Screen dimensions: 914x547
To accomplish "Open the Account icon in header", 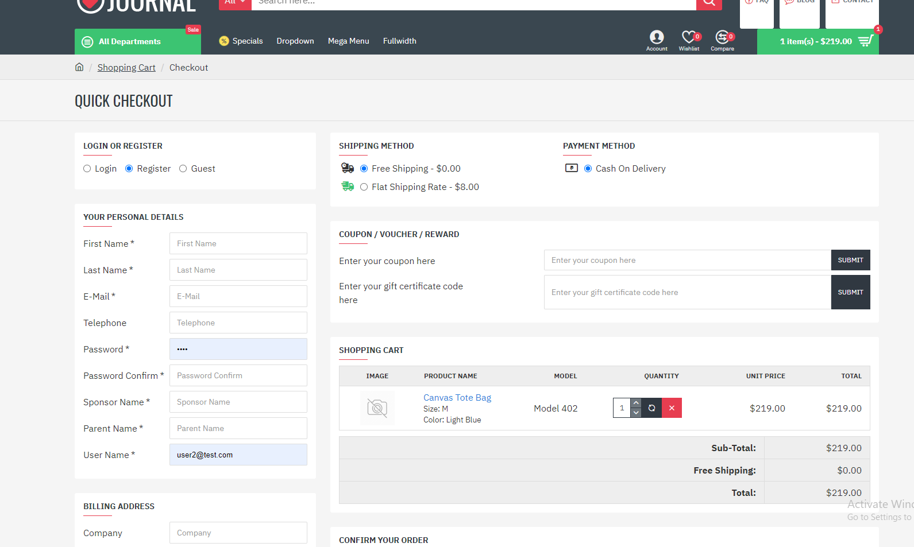I will (x=657, y=38).
